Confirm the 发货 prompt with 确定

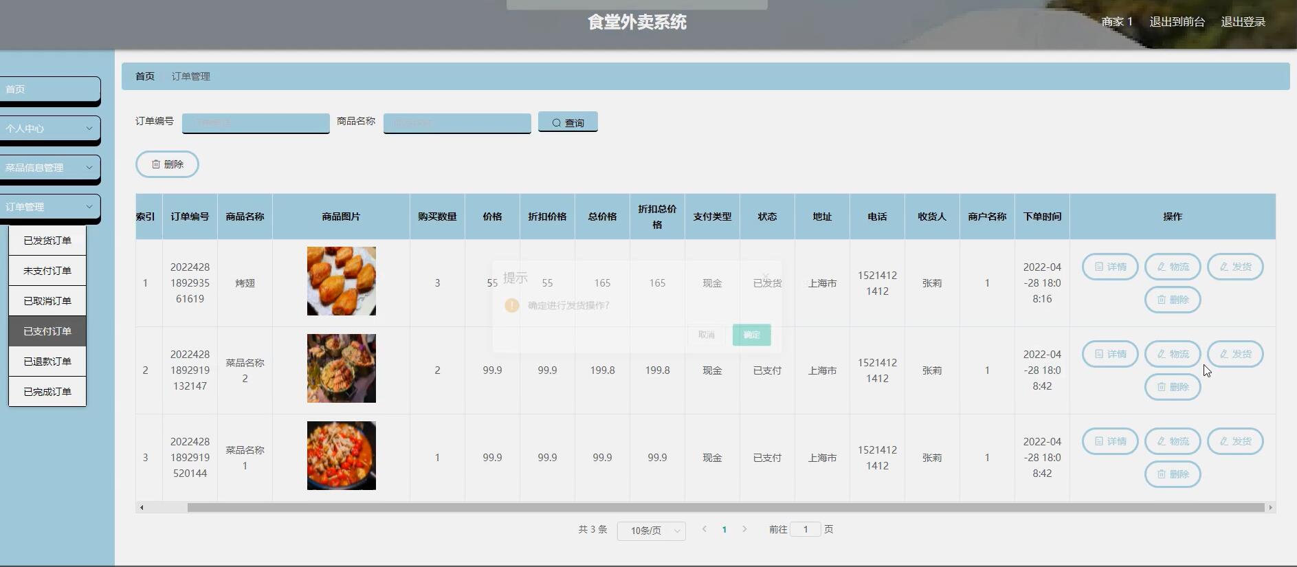click(x=751, y=335)
